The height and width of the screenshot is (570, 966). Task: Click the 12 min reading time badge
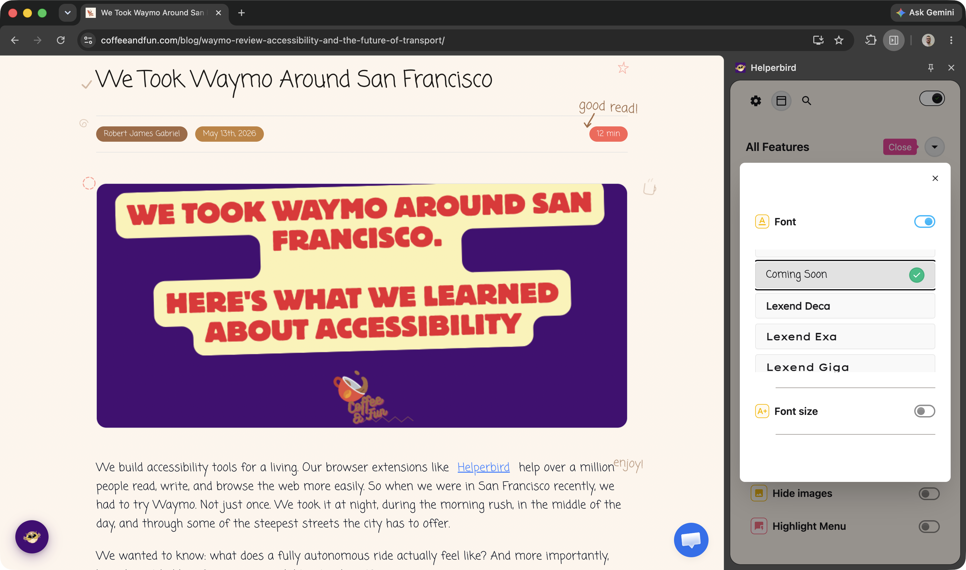(608, 134)
